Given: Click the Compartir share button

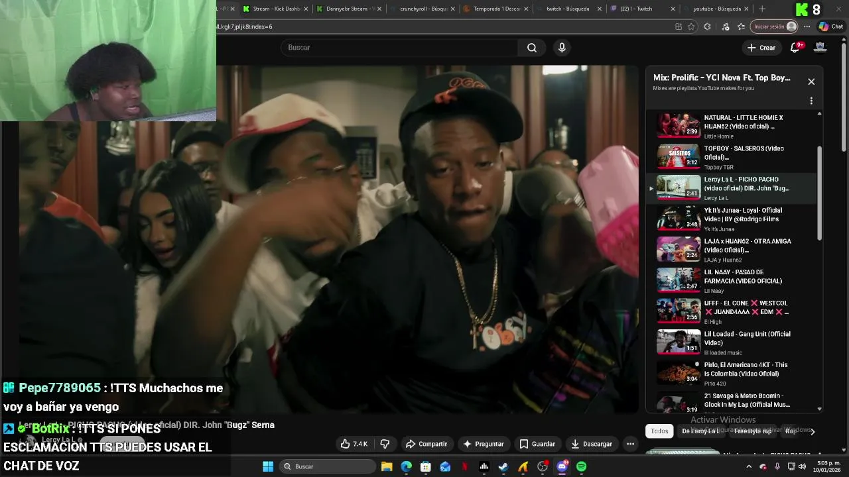Looking at the screenshot, I should point(426,444).
